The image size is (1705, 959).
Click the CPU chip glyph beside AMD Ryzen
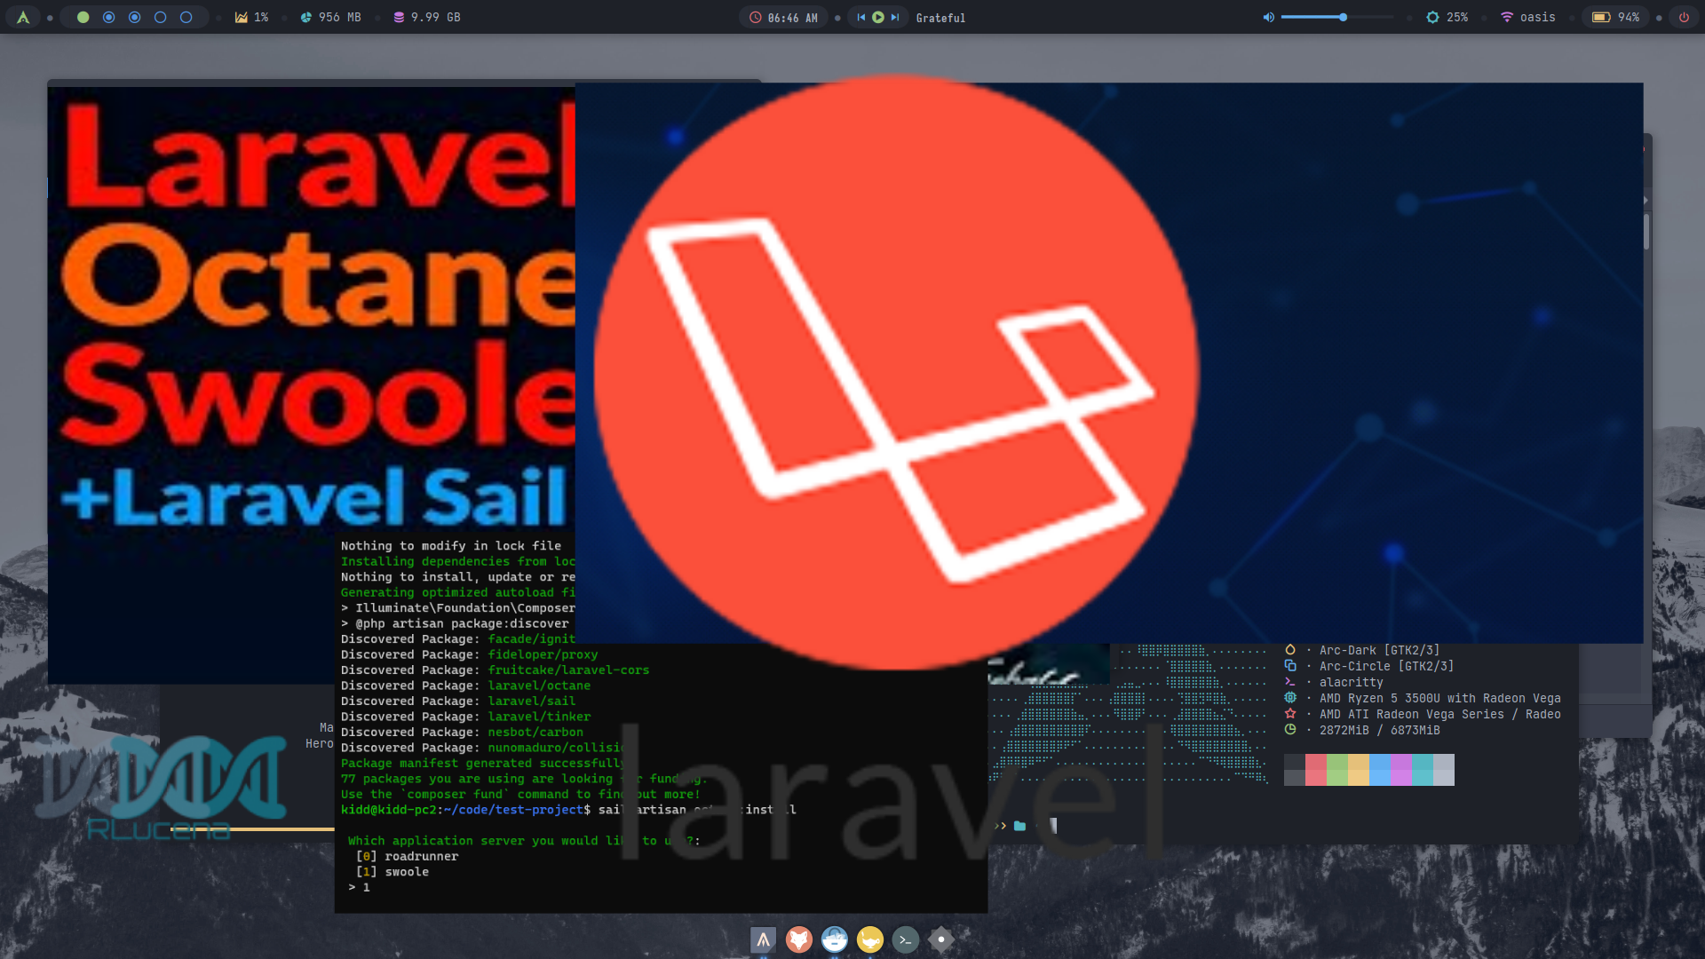tap(1290, 698)
